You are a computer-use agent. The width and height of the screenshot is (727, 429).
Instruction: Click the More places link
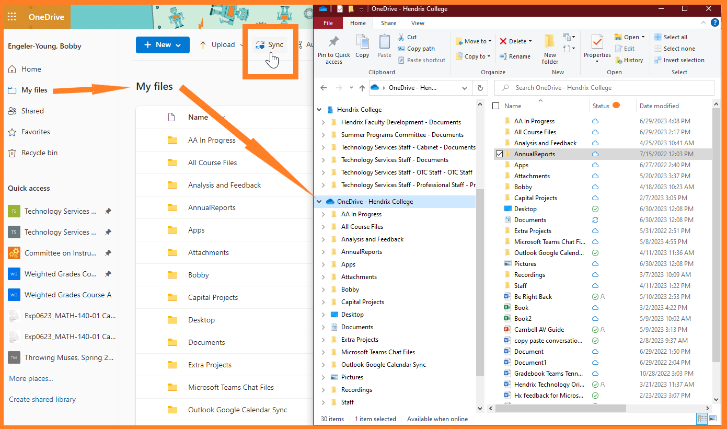click(x=31, y=378)
